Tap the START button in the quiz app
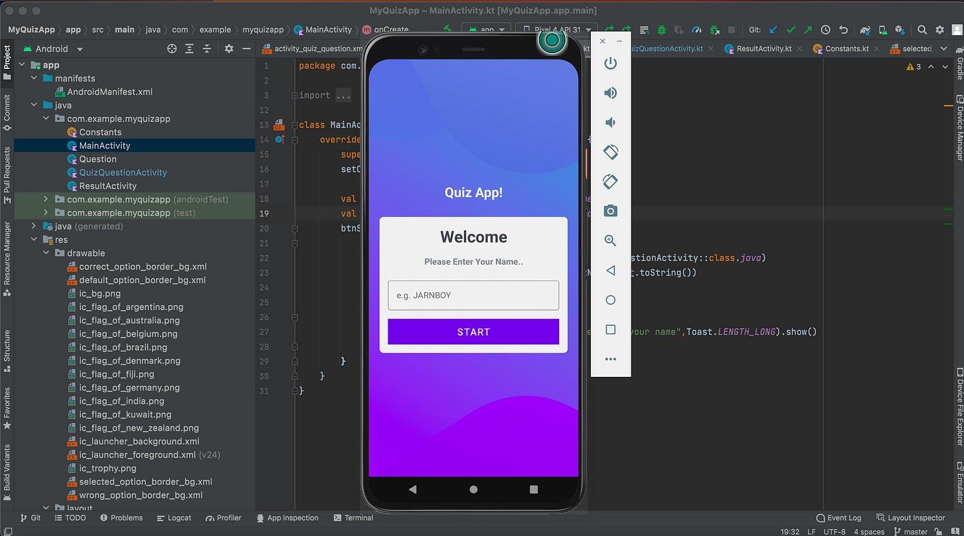964x536 pixels. [473, 332]
